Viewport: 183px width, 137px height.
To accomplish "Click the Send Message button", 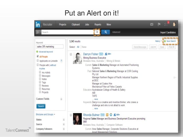I will point(140,47).
